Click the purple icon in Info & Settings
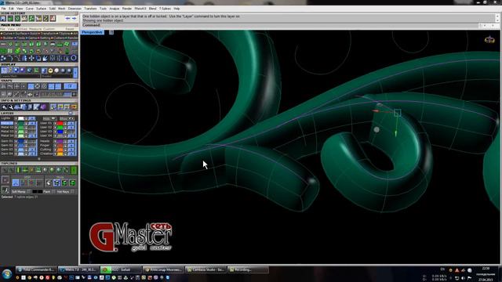502x282 pixels. (x=43, y=107)
